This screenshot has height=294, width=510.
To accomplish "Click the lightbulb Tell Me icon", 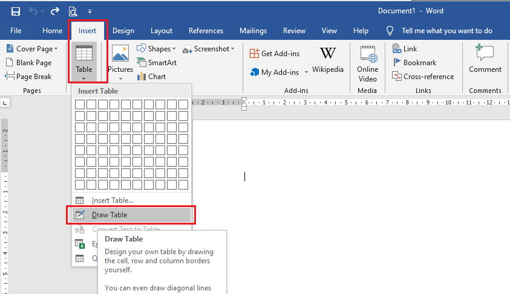I will (x=390, y=31).
